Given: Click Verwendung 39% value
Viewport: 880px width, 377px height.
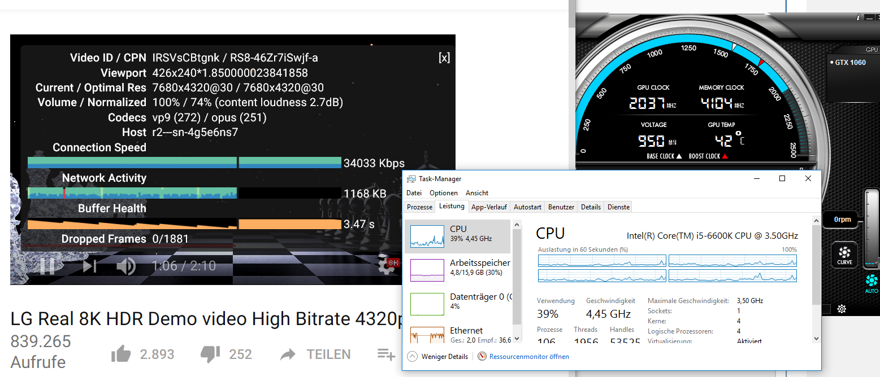Looking at the screenshot, I should click(548, 314).
